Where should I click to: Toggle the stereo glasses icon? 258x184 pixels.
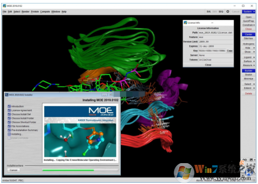[245, 160]
